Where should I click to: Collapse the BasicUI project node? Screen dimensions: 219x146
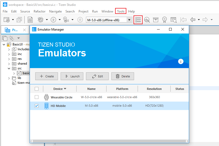pos(4,44)
